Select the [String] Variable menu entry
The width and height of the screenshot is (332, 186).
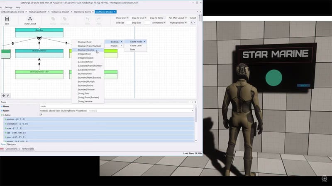(88, 101)
